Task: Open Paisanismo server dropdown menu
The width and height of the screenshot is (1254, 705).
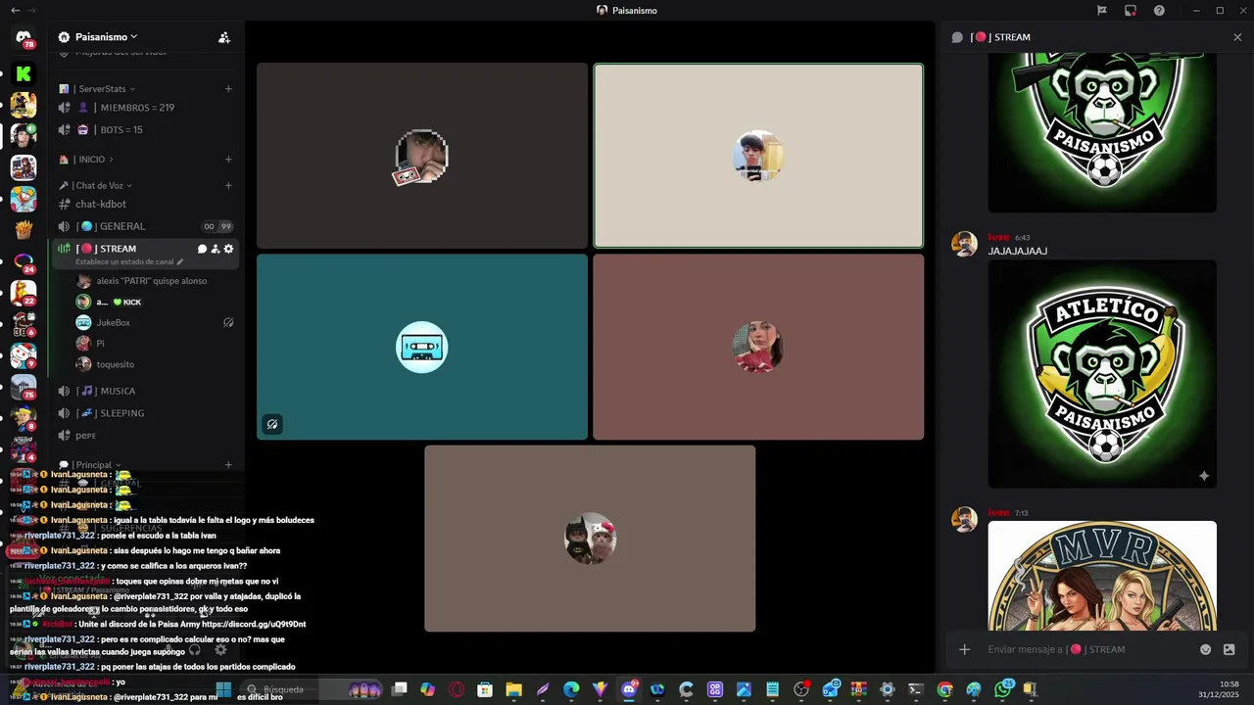Action: click(x=106, y=37)
